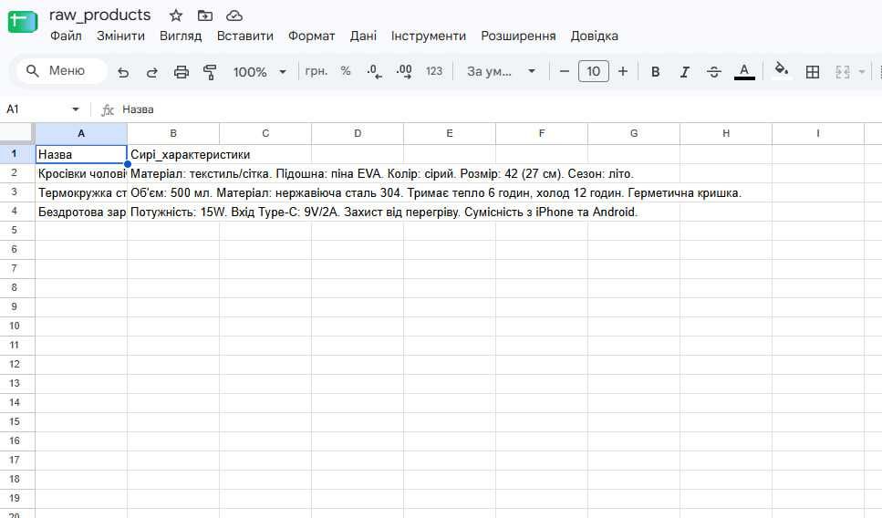882x518 pixels.
Task: Check cloud save status icon
Action: [234, 16]
